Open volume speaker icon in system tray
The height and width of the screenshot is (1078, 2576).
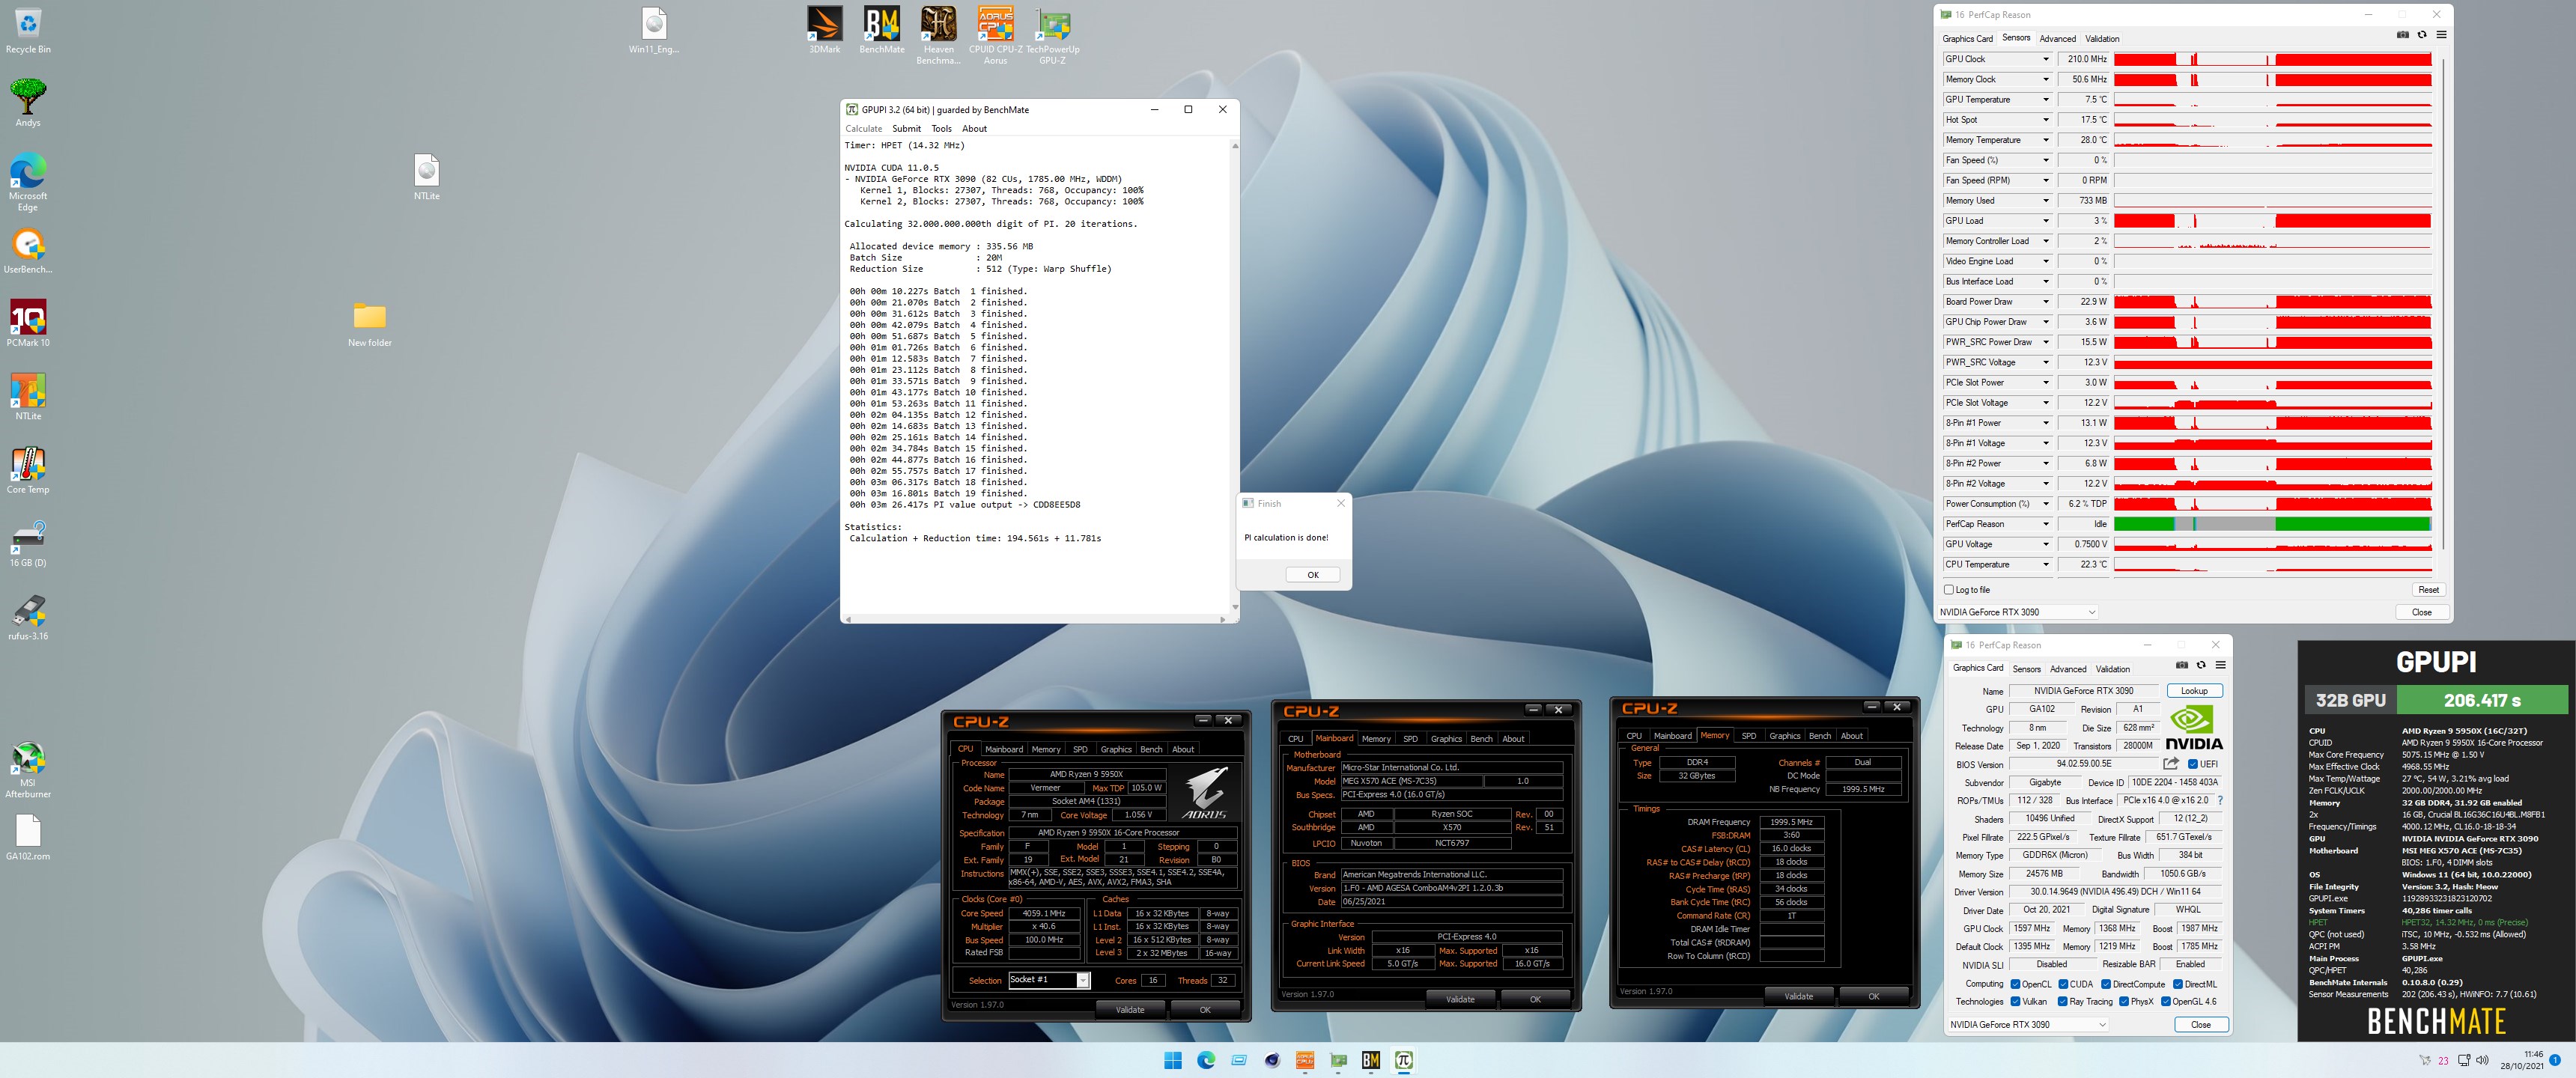tap(2482, 1060)
